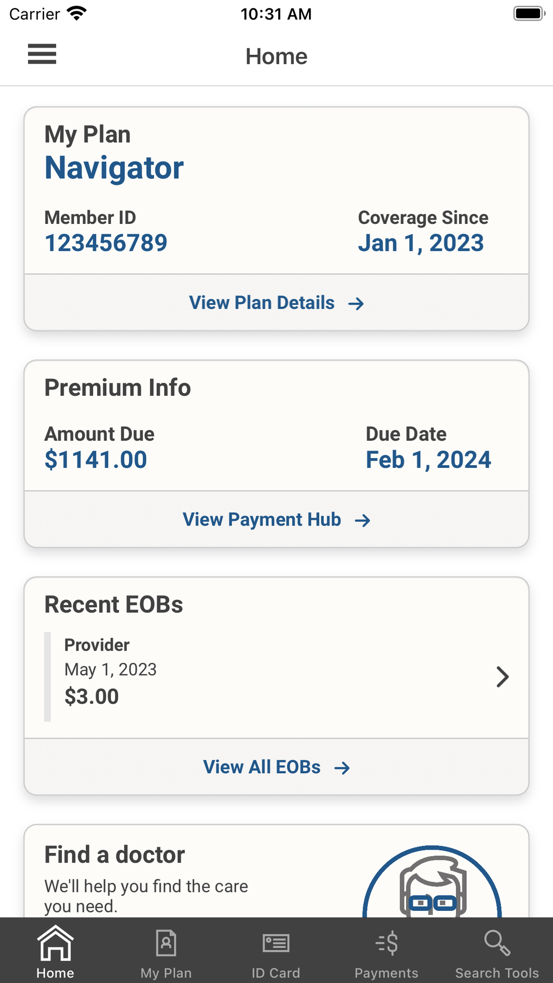
Task: Tap the doctor avatar illustration
Action: [x=432, y=884]
